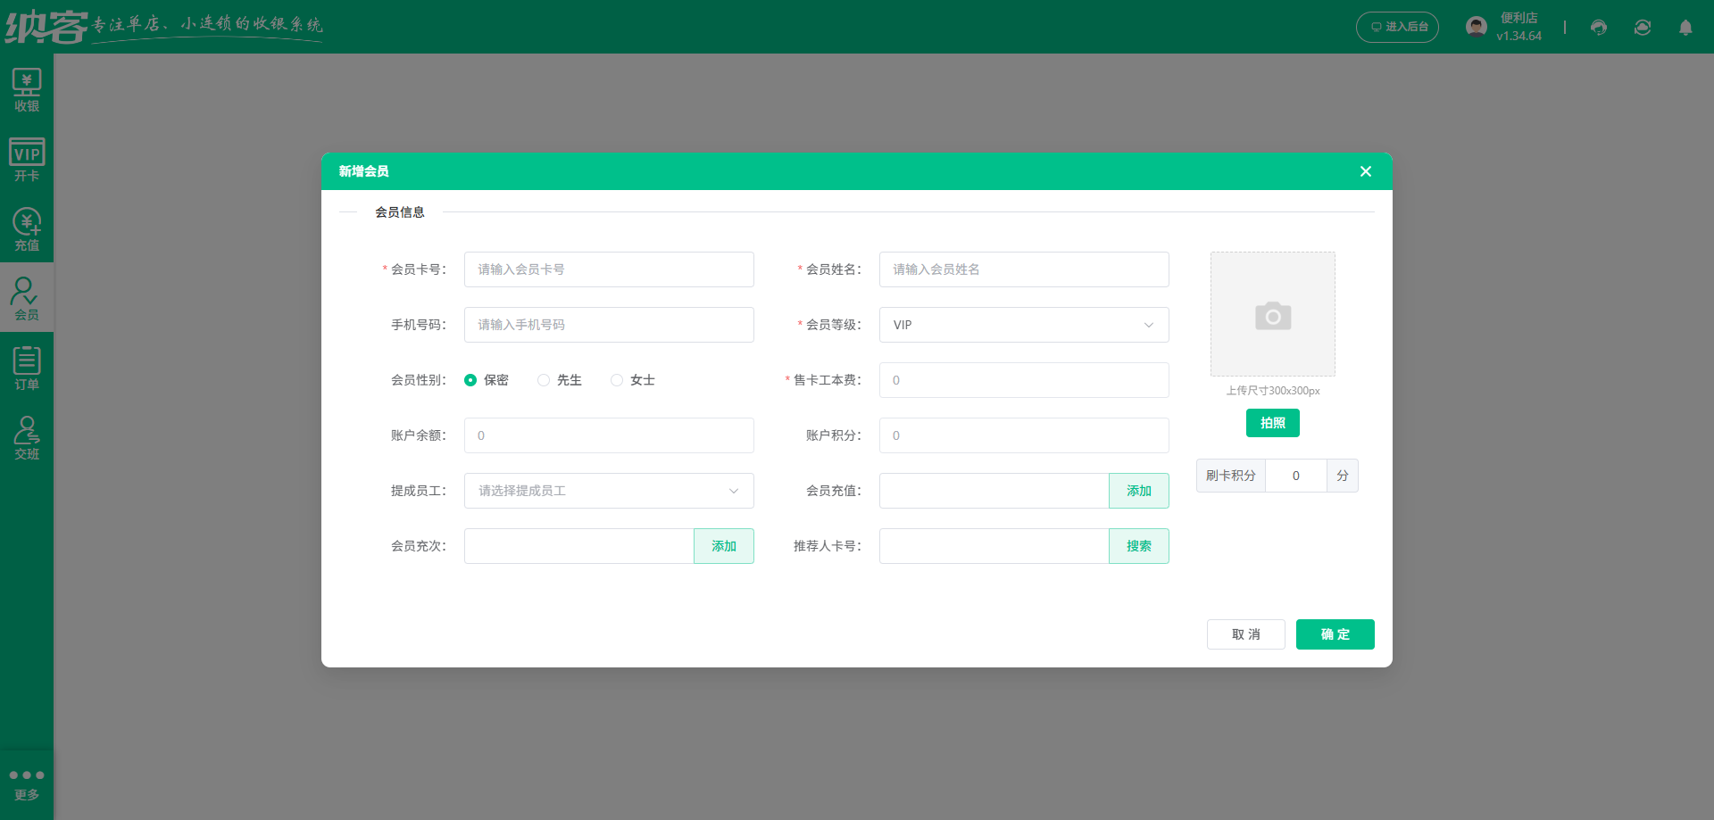The image size is (1714, 820).
Task: Click the user avatar in header
Action: [1477, 27]
